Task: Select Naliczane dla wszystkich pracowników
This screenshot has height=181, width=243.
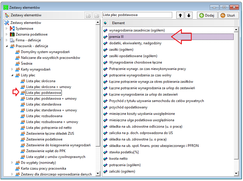Action: tap(50, 58)
